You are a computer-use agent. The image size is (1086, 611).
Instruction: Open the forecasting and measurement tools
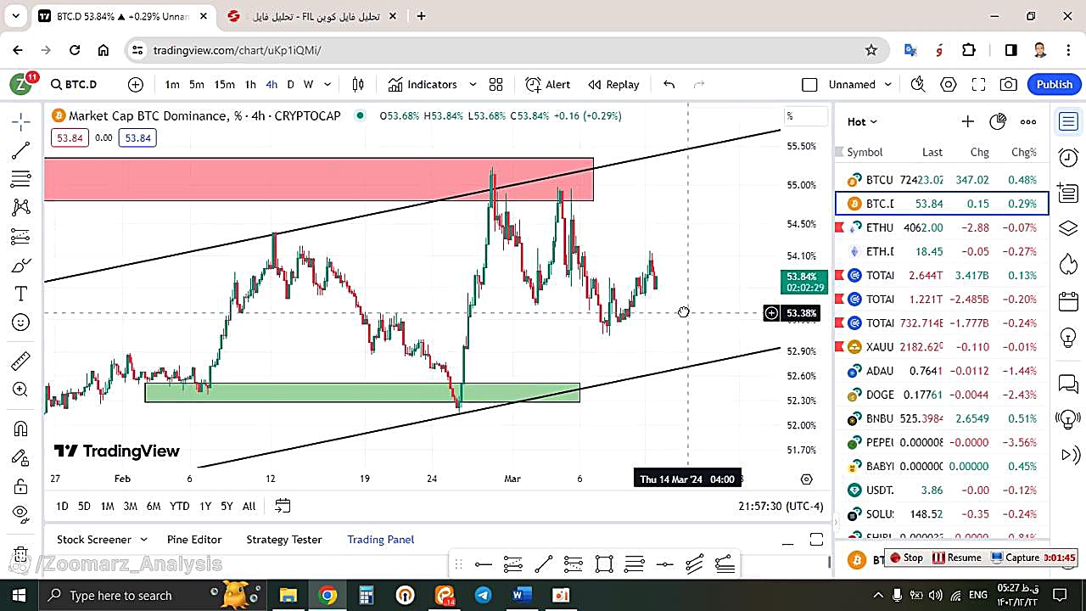click(21, 237)
